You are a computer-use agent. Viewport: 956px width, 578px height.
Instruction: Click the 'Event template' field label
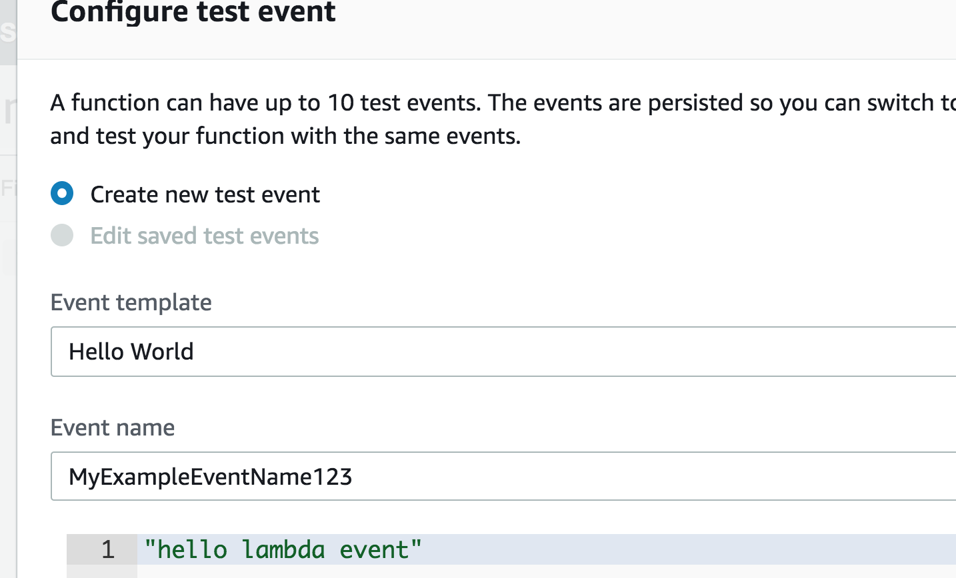(131, 302)
